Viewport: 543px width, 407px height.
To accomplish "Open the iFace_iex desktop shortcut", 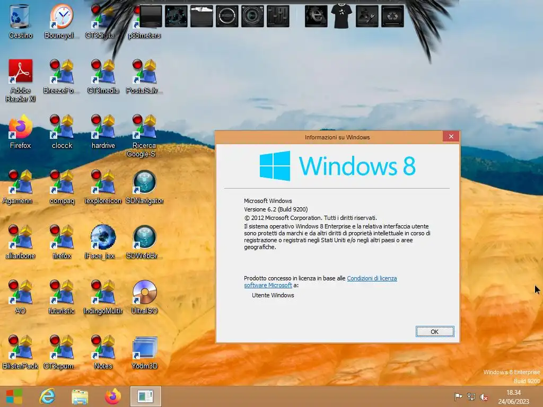I will pyautogui.click(x=103, y=242).
